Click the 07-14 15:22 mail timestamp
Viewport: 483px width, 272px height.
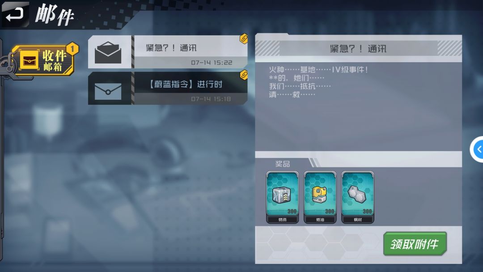click(212, 63)
